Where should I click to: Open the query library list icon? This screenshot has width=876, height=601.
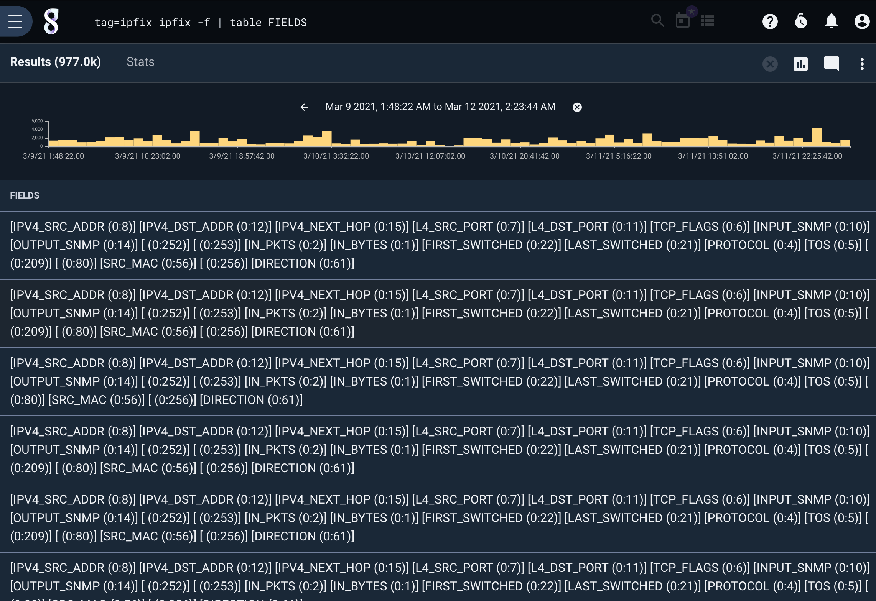(x=708, y=21)
